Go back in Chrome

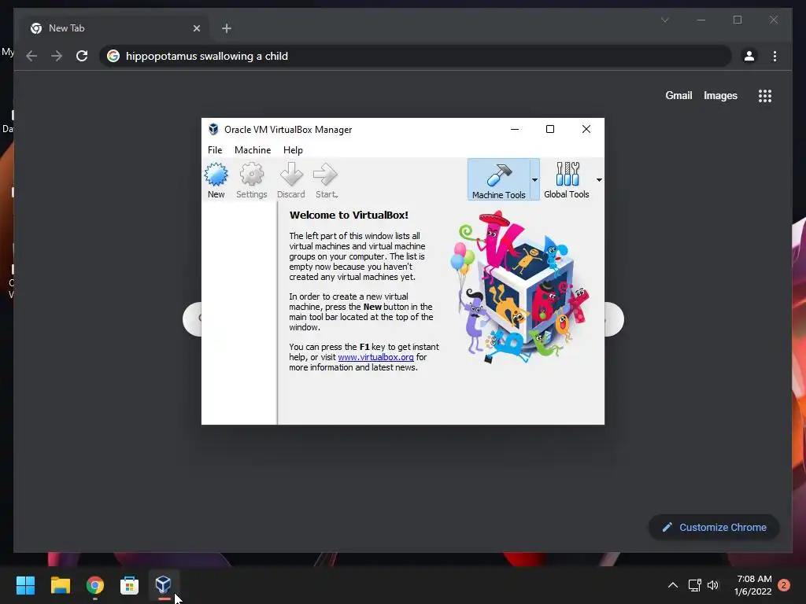coord(31,56)
